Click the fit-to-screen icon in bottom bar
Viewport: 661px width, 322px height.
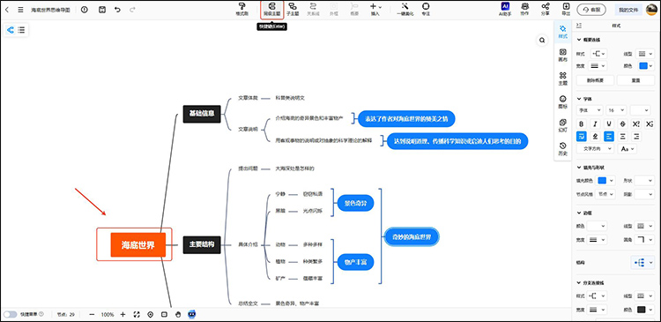[137, 314]
